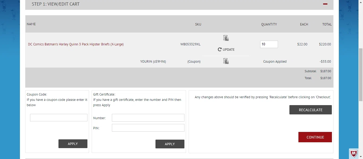
Task: Select the Coupon Code heading text
Action: (37, 94)
